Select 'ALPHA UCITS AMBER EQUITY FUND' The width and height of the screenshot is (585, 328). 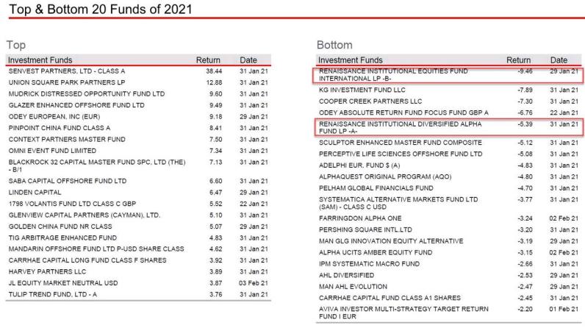pos(376,253)
